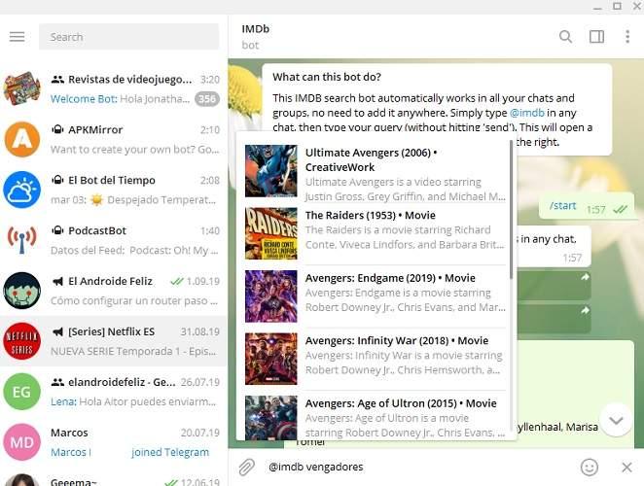Open the emoji picker smiley icon

(589, 468)
